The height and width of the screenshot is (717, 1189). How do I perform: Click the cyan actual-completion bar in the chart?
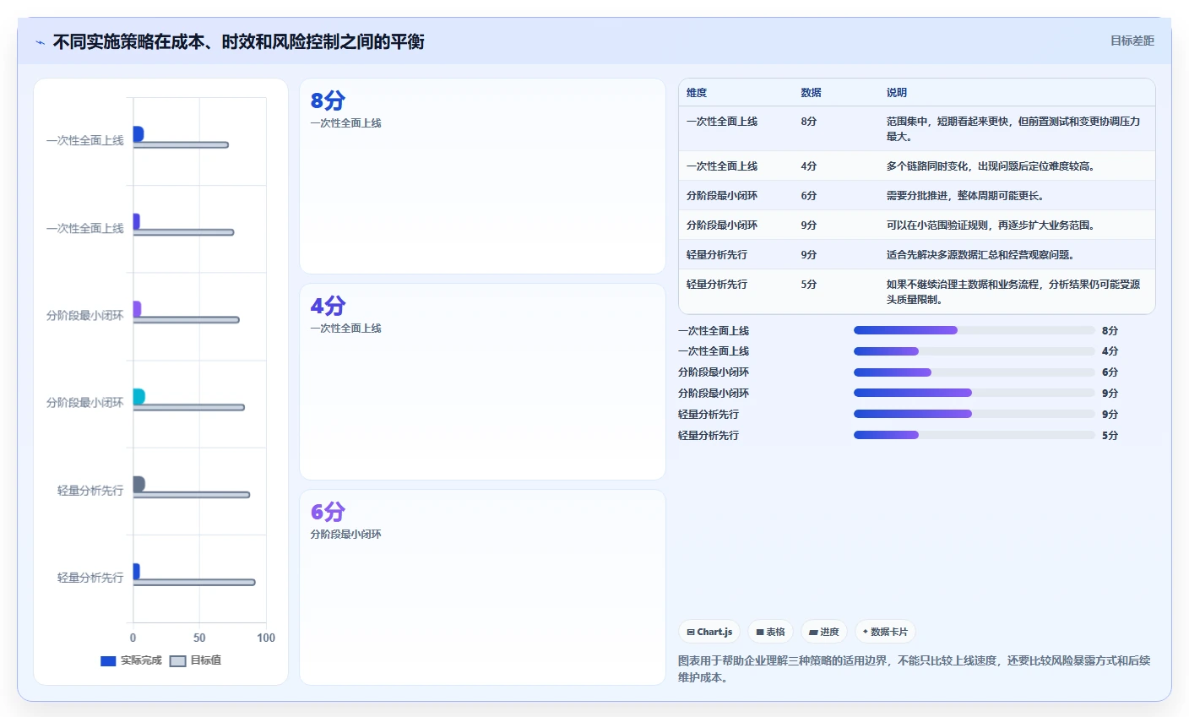[138, 396]
